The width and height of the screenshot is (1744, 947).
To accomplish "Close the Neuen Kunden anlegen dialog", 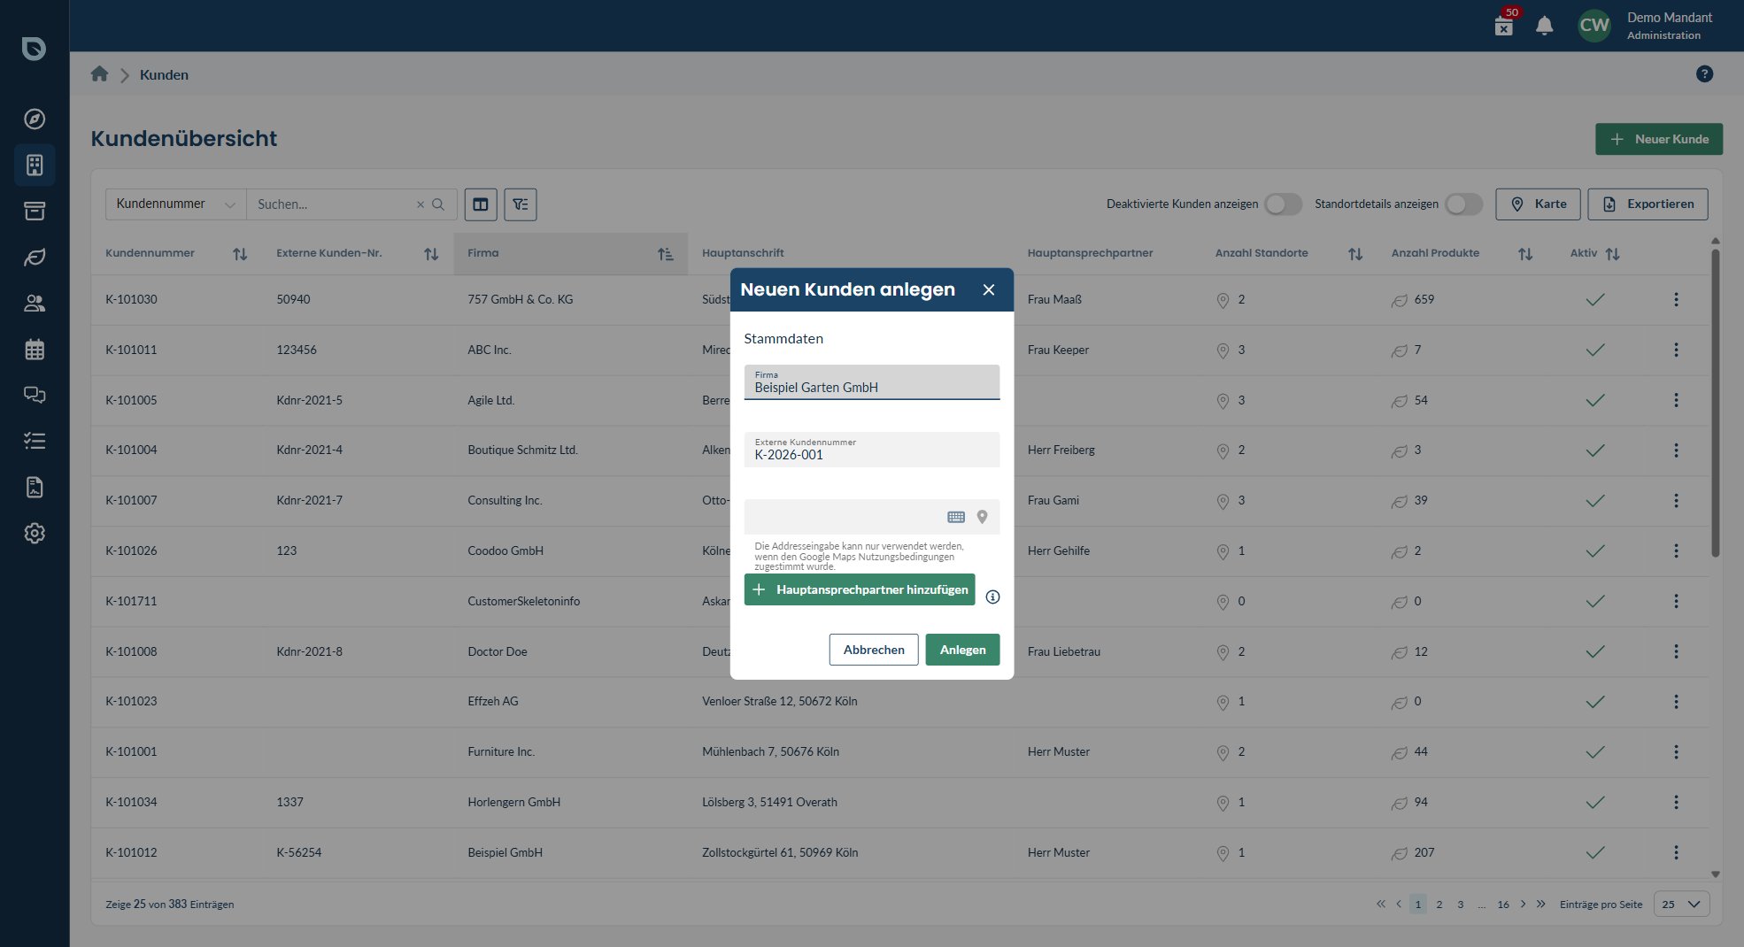I will click(989, 289).
